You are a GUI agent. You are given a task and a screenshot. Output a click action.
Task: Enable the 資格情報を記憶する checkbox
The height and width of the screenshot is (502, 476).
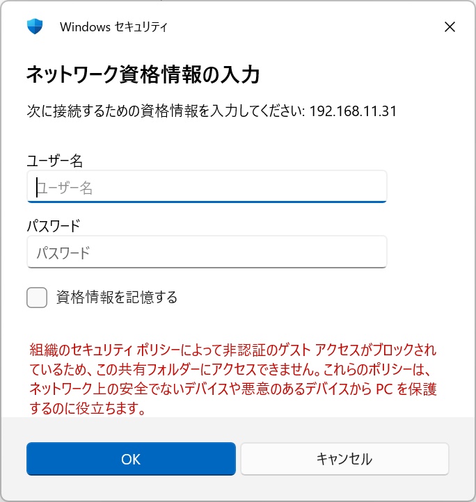(37, 298)
